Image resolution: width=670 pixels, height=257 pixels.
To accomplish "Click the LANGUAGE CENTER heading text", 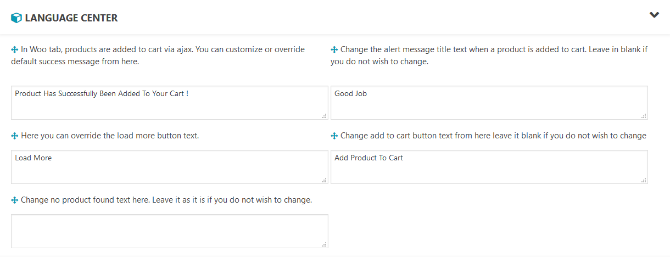I will (71, 18).
